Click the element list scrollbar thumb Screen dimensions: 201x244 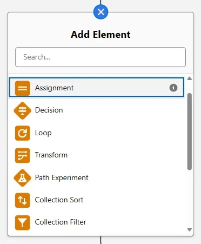(x=189, y=131)
